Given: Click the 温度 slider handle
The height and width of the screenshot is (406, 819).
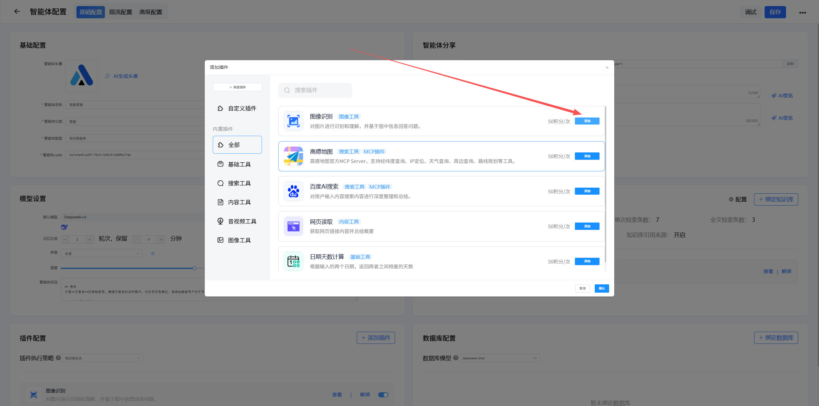Looking at the screenshot, I should pyautogui.click(x=194, y=268).
